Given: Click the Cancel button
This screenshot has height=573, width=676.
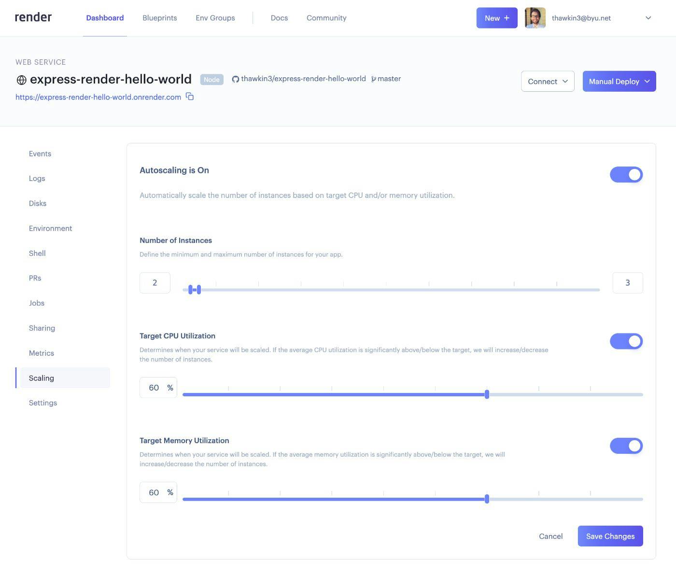Looking at the screenshot, I should [551, 536].
